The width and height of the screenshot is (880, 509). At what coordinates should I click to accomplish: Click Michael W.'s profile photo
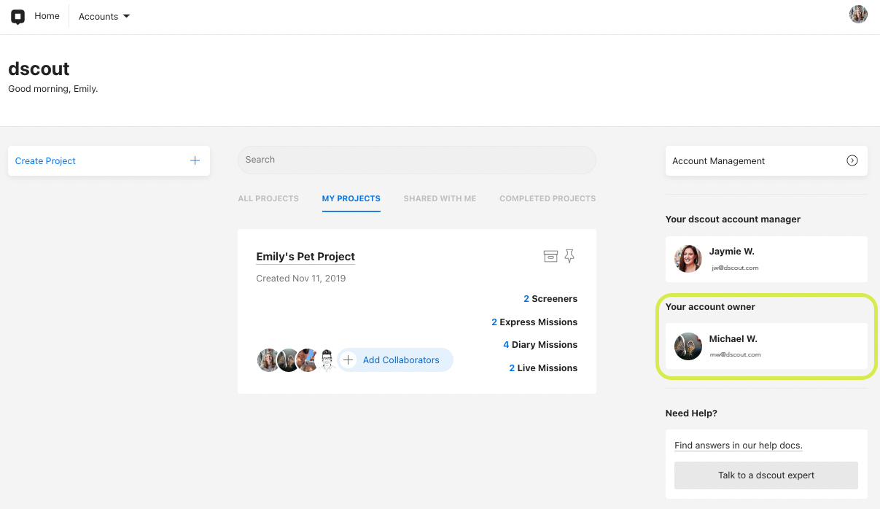coord(688,346)
